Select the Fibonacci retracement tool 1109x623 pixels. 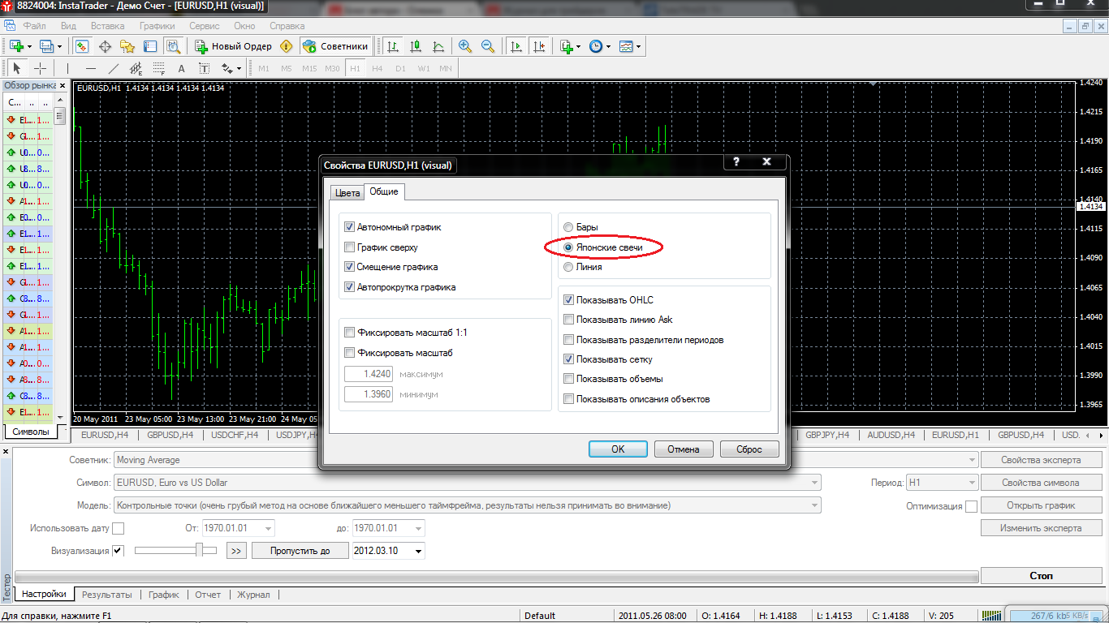pyautogui.click(x=159, y=68)
